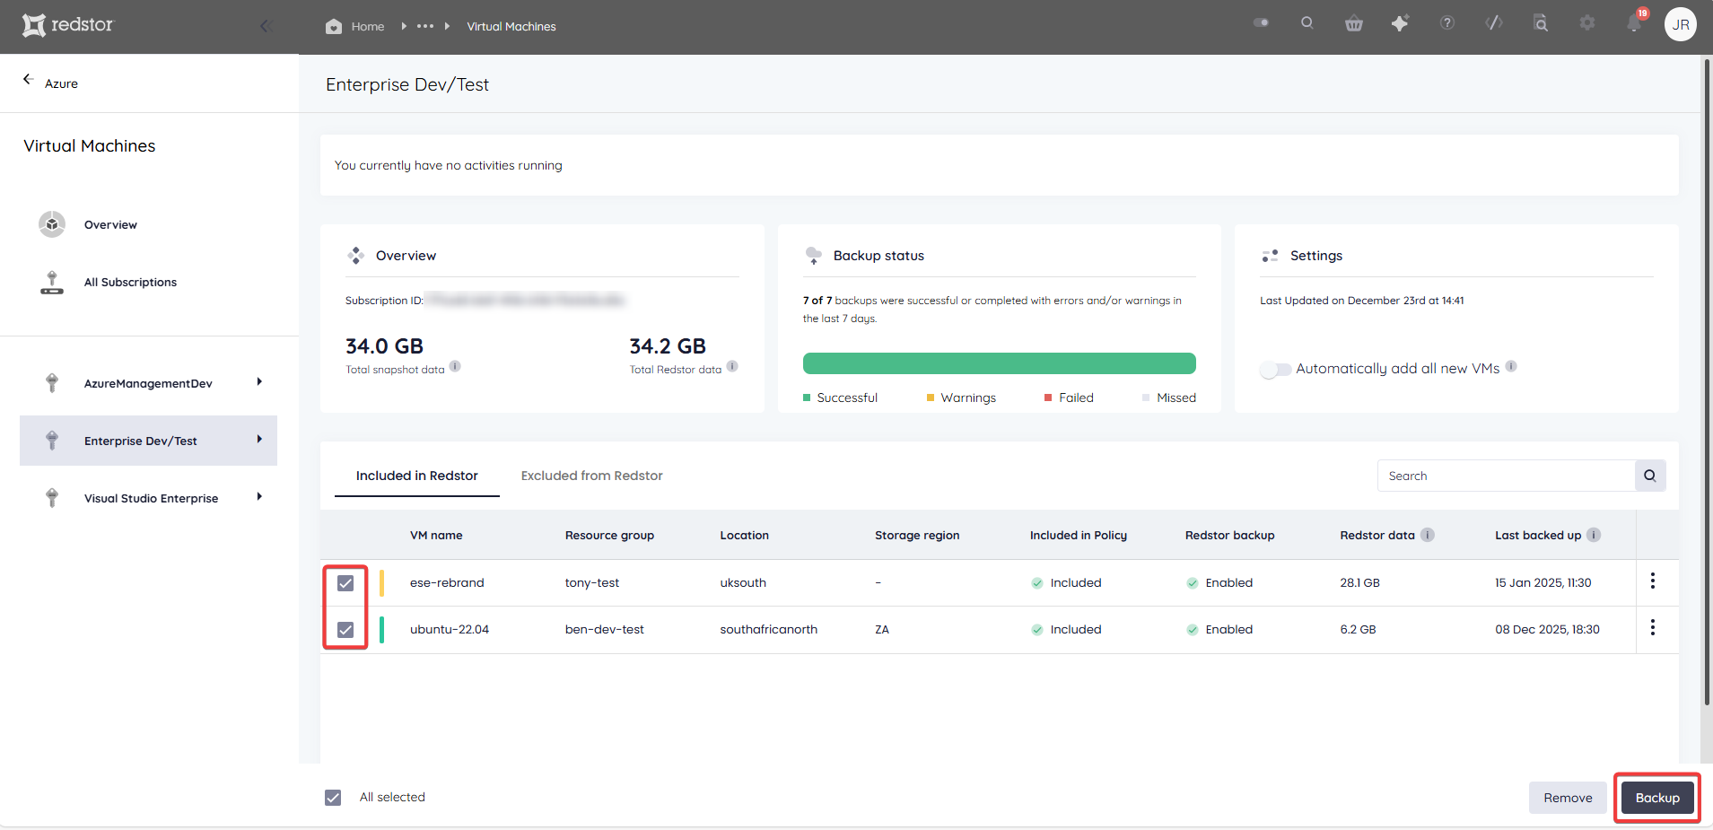The height and width of the screenshot is (830, 1713).
Task: Click the Remove button
Action: point(1568,798)
